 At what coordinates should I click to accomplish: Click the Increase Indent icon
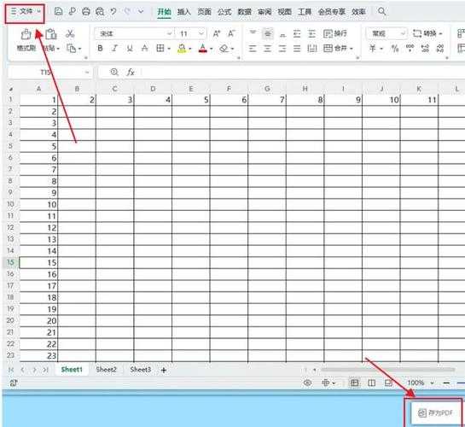[311, 33]
